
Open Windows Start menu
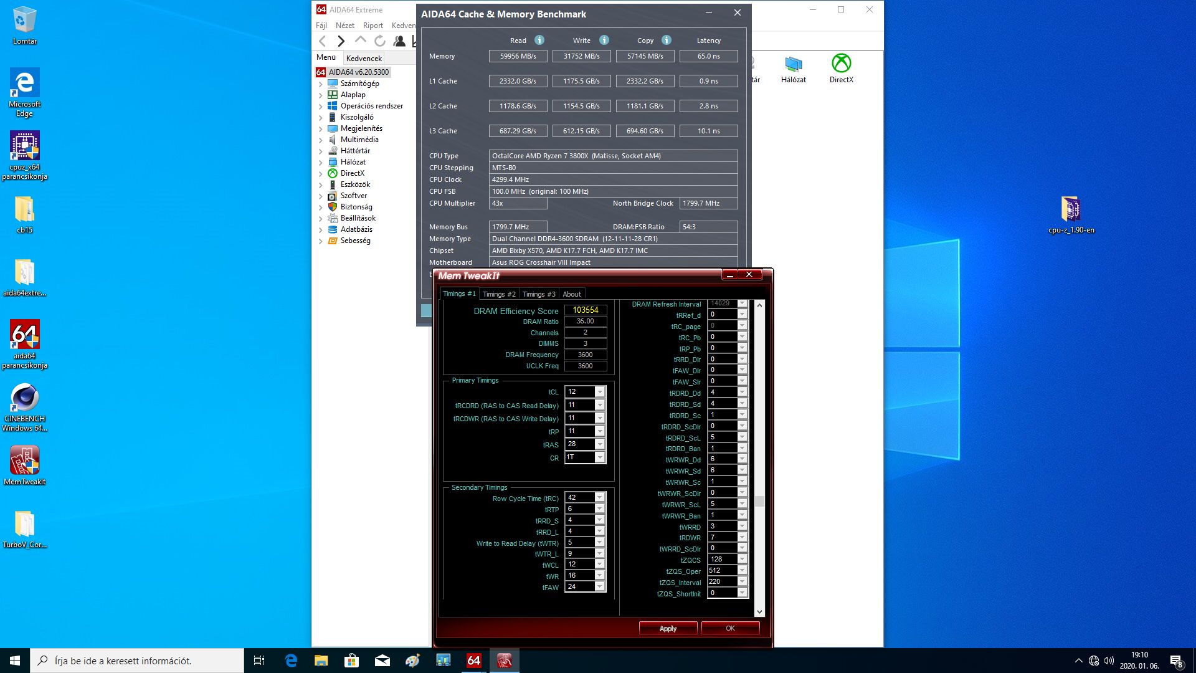point(15,661)
